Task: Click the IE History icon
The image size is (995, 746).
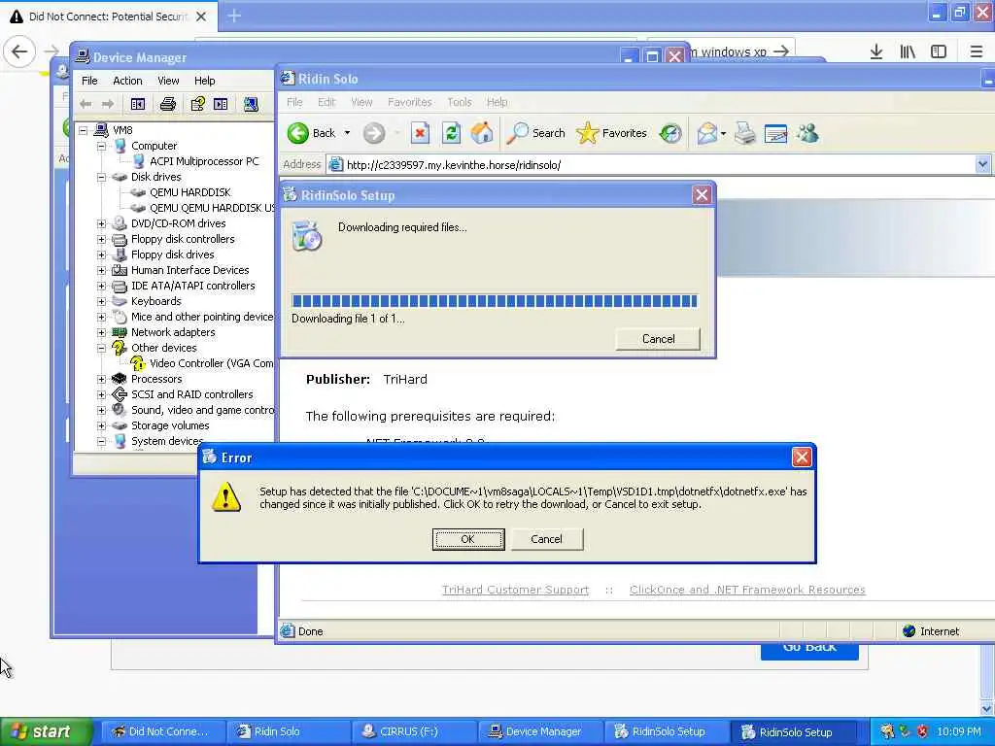Action: 670,133
